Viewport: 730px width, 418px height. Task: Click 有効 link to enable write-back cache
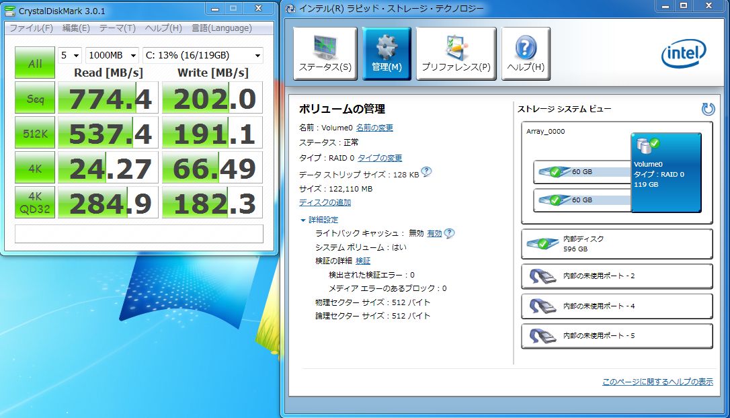[x=434, y=233]
